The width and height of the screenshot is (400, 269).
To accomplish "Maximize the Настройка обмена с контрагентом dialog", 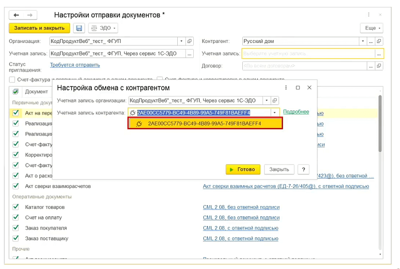I will tap(298, 87).
